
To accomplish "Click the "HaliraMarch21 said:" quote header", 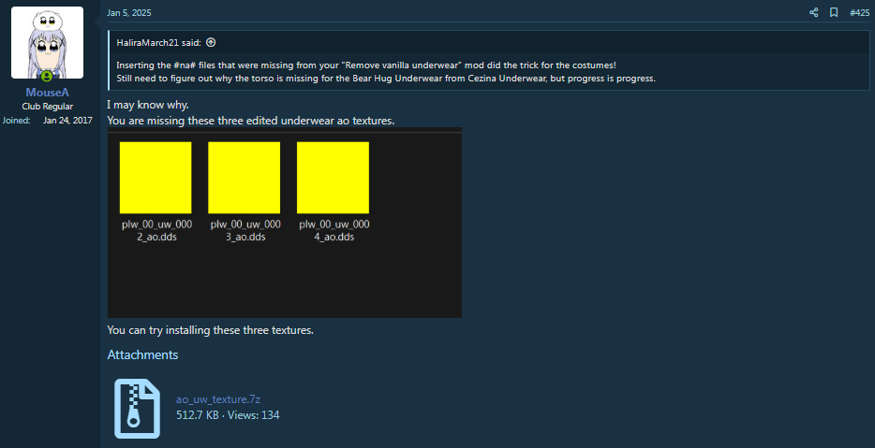I will [159, 43].
